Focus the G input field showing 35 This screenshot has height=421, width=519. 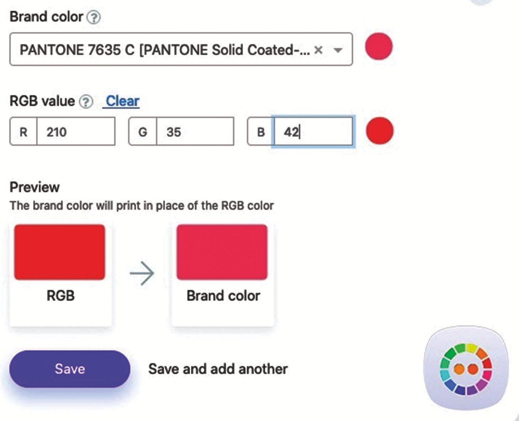point(195,132)
